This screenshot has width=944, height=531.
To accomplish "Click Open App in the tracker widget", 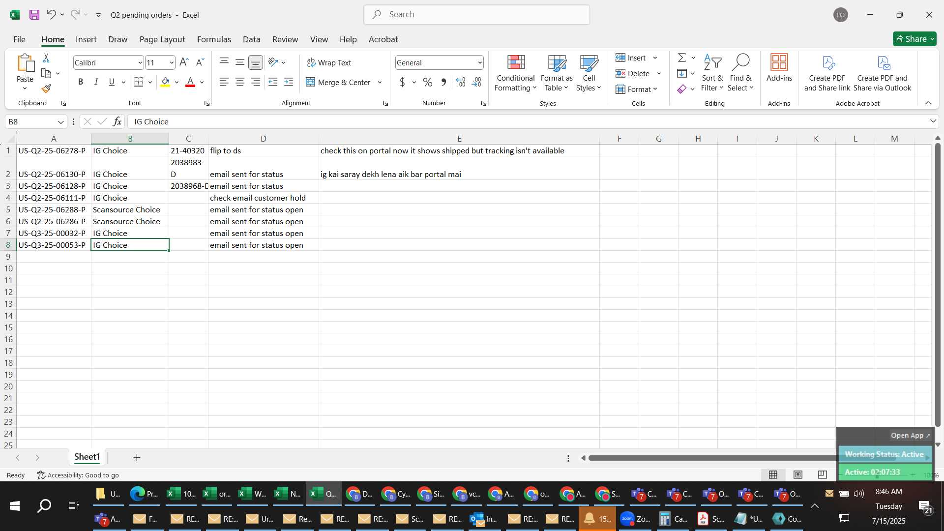I will [910, 435].
